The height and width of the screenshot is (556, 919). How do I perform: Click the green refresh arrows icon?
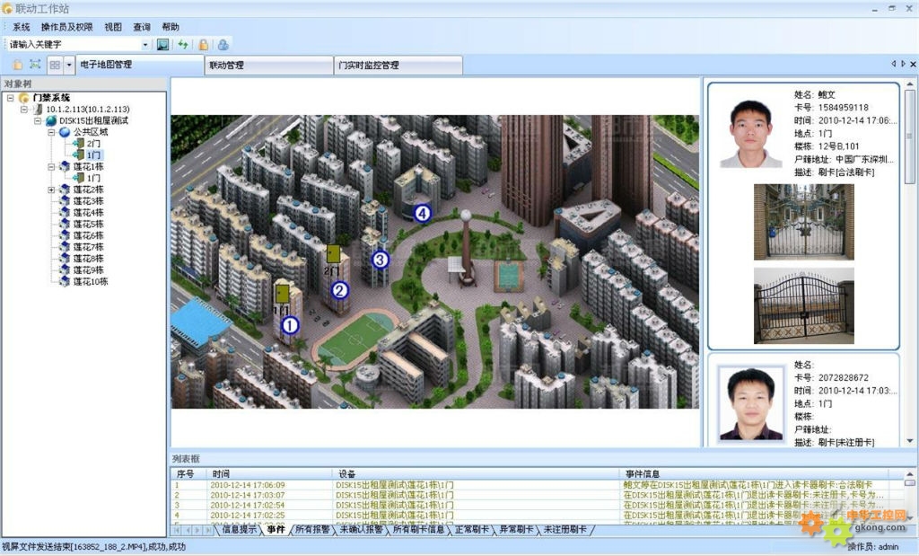(183, 44)
